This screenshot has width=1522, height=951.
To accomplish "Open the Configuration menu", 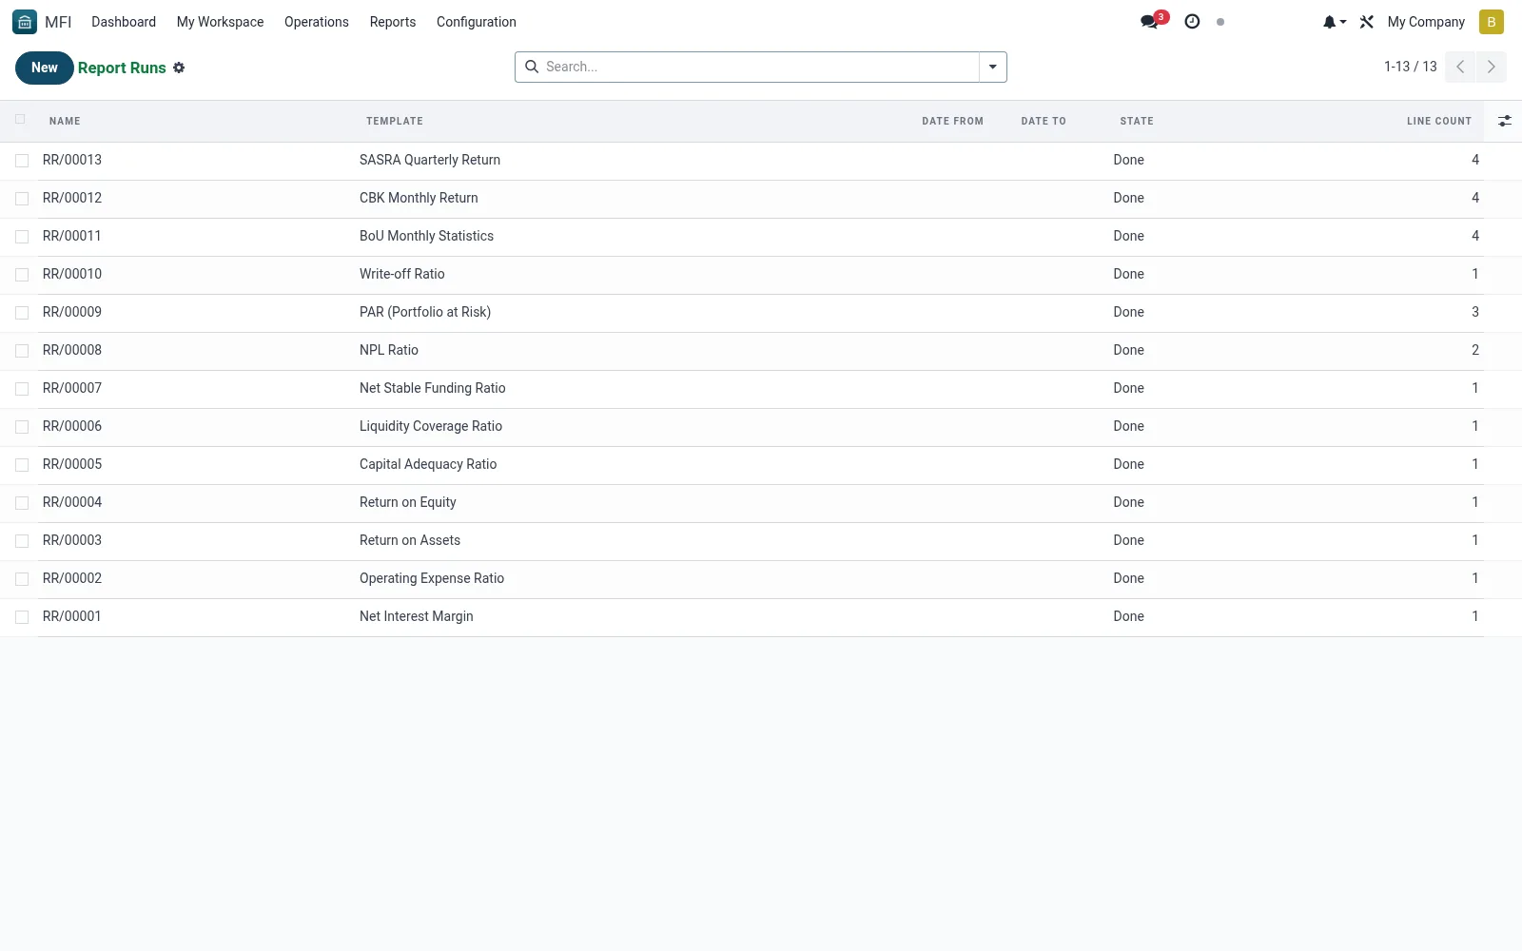I will point(476,22).
